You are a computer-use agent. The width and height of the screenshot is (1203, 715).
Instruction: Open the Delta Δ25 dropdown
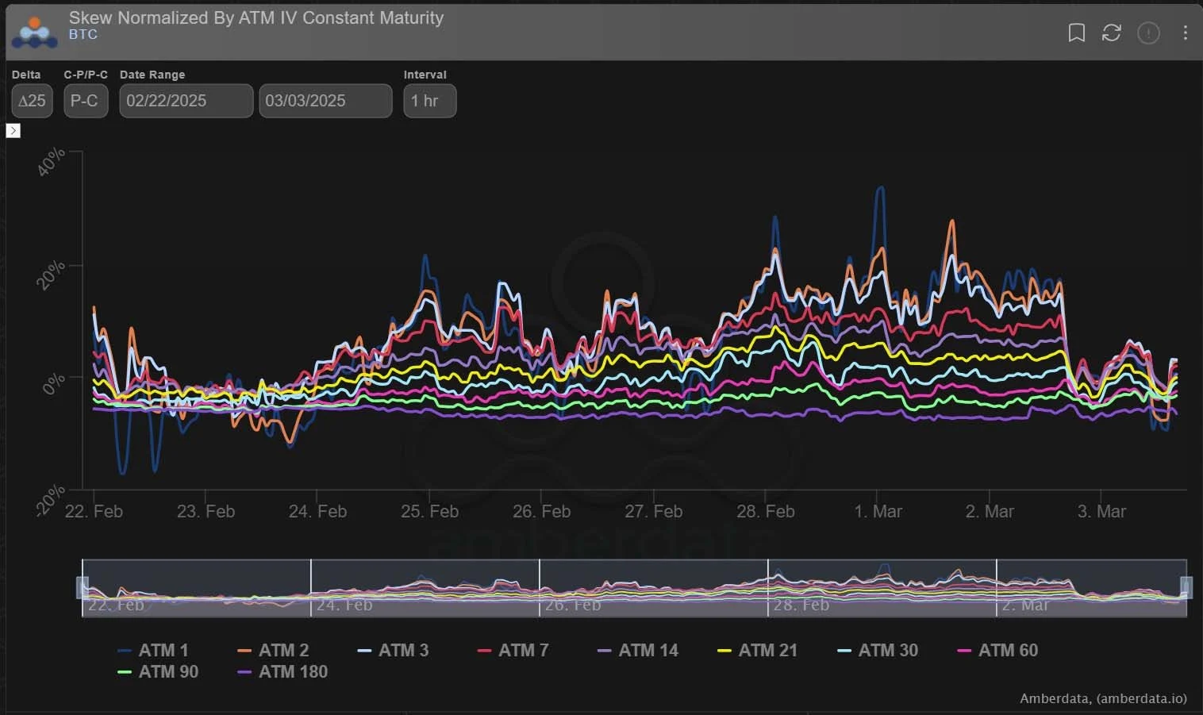[x=32, y=101]
